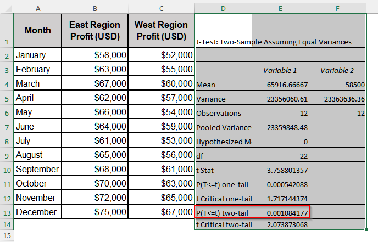
Task: Click row 13 header
Action: tap(6, 212)
